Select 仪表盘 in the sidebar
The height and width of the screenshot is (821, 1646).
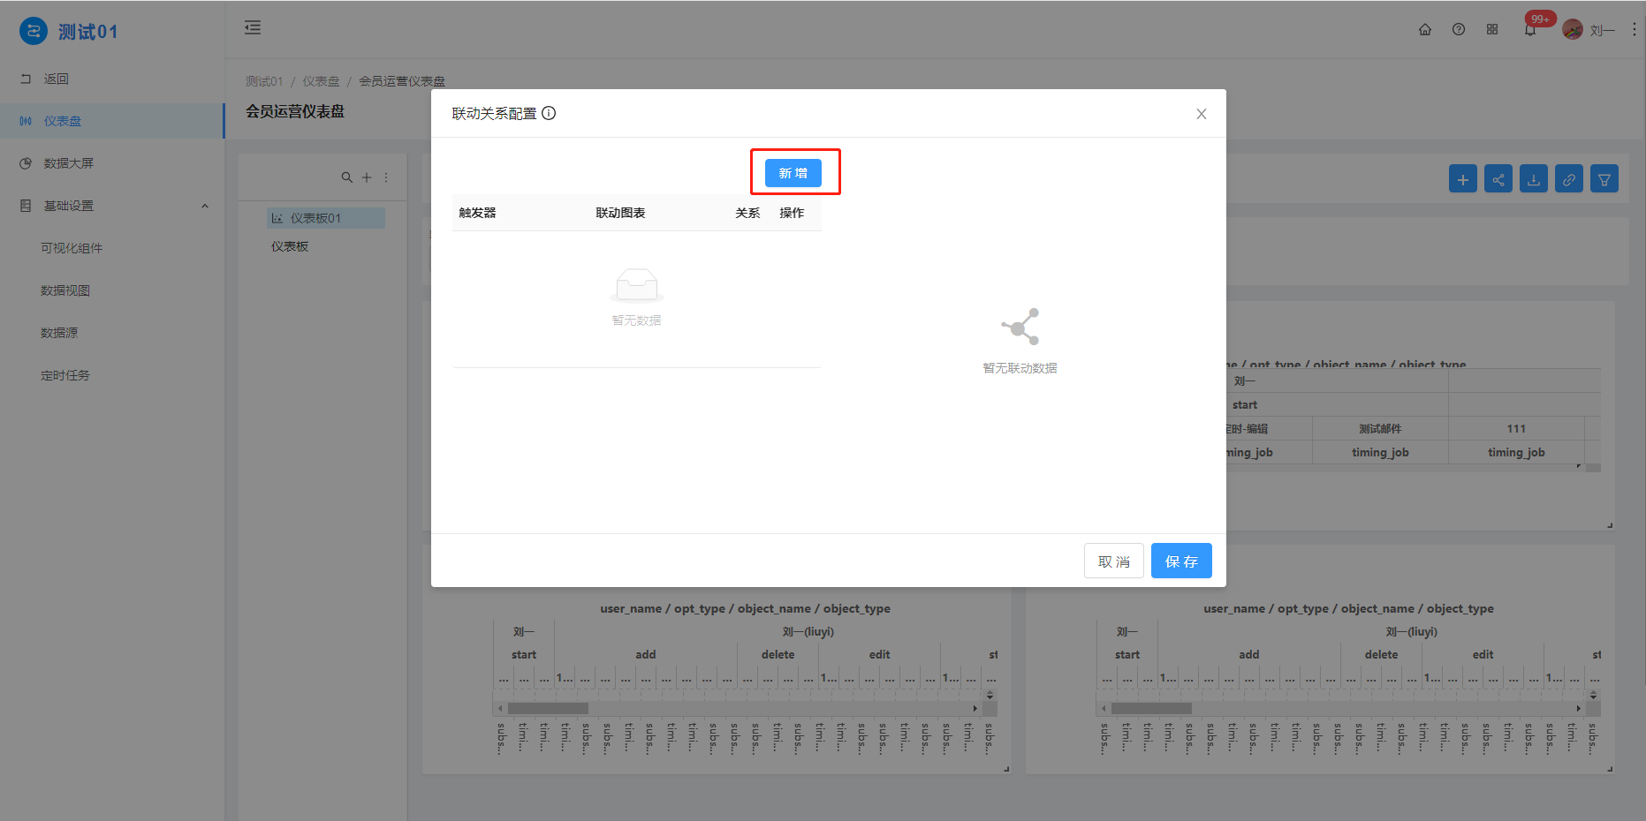click(x=112, y=121)
